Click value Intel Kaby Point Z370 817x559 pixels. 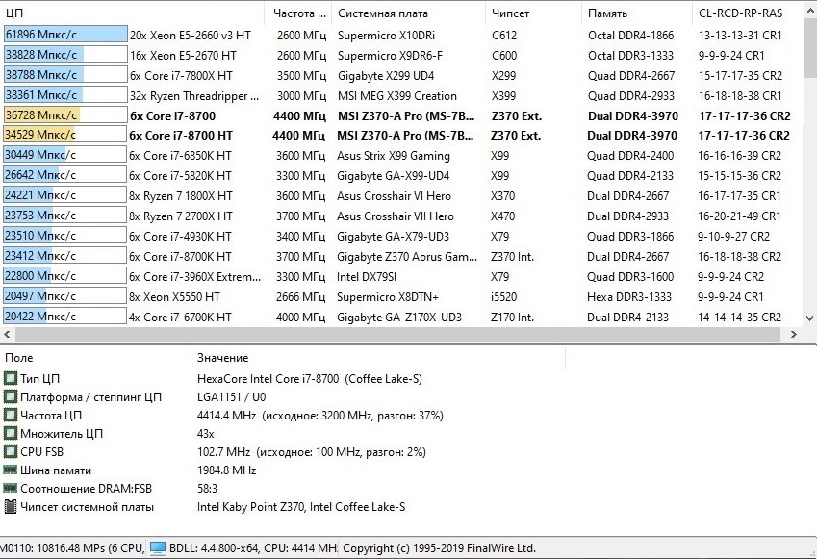[300, 506]
